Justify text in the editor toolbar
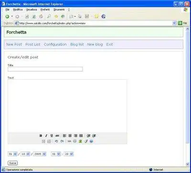Image resolution: width=191 pixels, height=173 pixels. click(x=81, y=136)
